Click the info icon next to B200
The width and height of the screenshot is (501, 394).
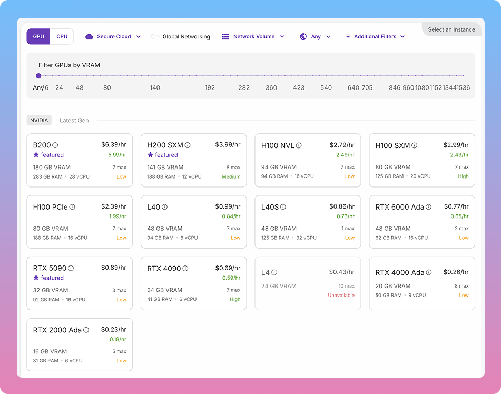(x=55, y=145)
